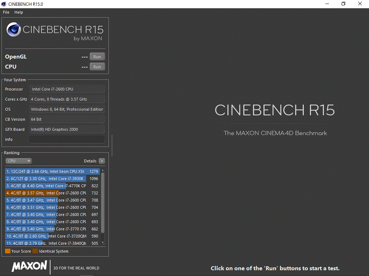Screen dimensions: 369x276
Task: Click ranking scrollbar down arrow
Action: pos(103,243)
